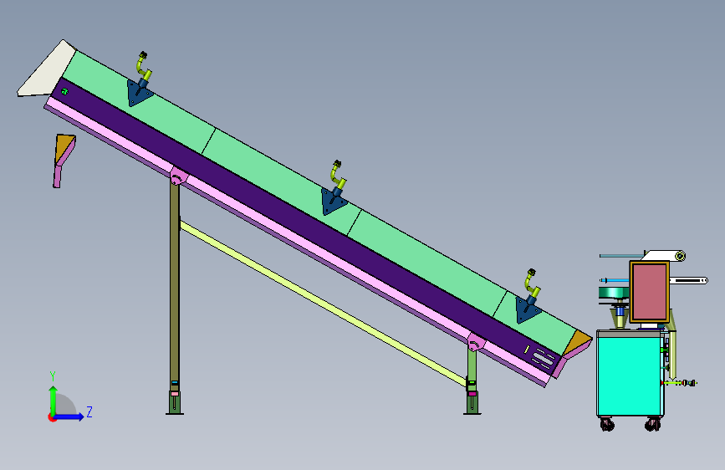The width and height of the screenshot is (725, 470).
Task: Select the slotted holes at the purple panel's lower end
Action: (543, 358)
